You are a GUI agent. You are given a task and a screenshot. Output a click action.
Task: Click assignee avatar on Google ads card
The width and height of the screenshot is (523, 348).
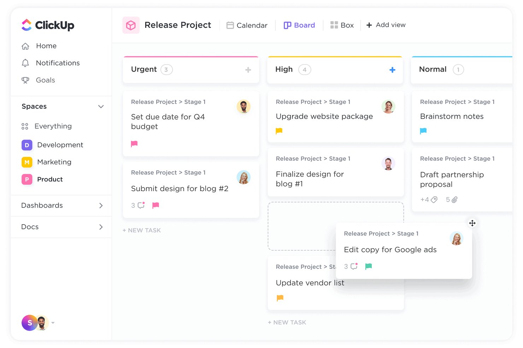(x=457, y=239)
